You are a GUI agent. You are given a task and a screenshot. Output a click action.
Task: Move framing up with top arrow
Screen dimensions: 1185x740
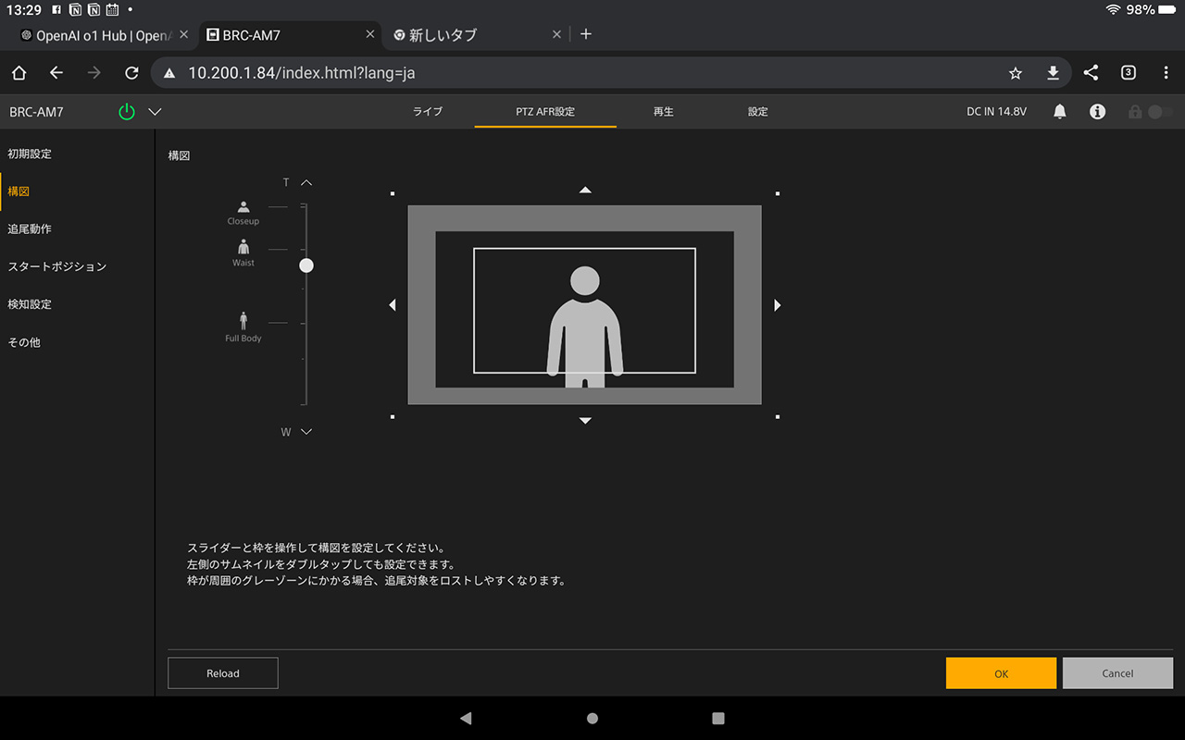585,190
